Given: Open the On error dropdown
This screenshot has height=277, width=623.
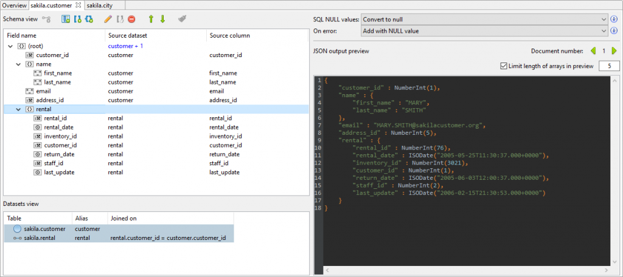Looking at the screenshot, I should pos(484,30).
